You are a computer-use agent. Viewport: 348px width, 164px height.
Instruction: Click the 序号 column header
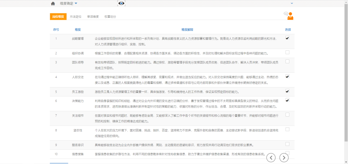[x=56, y=29]
